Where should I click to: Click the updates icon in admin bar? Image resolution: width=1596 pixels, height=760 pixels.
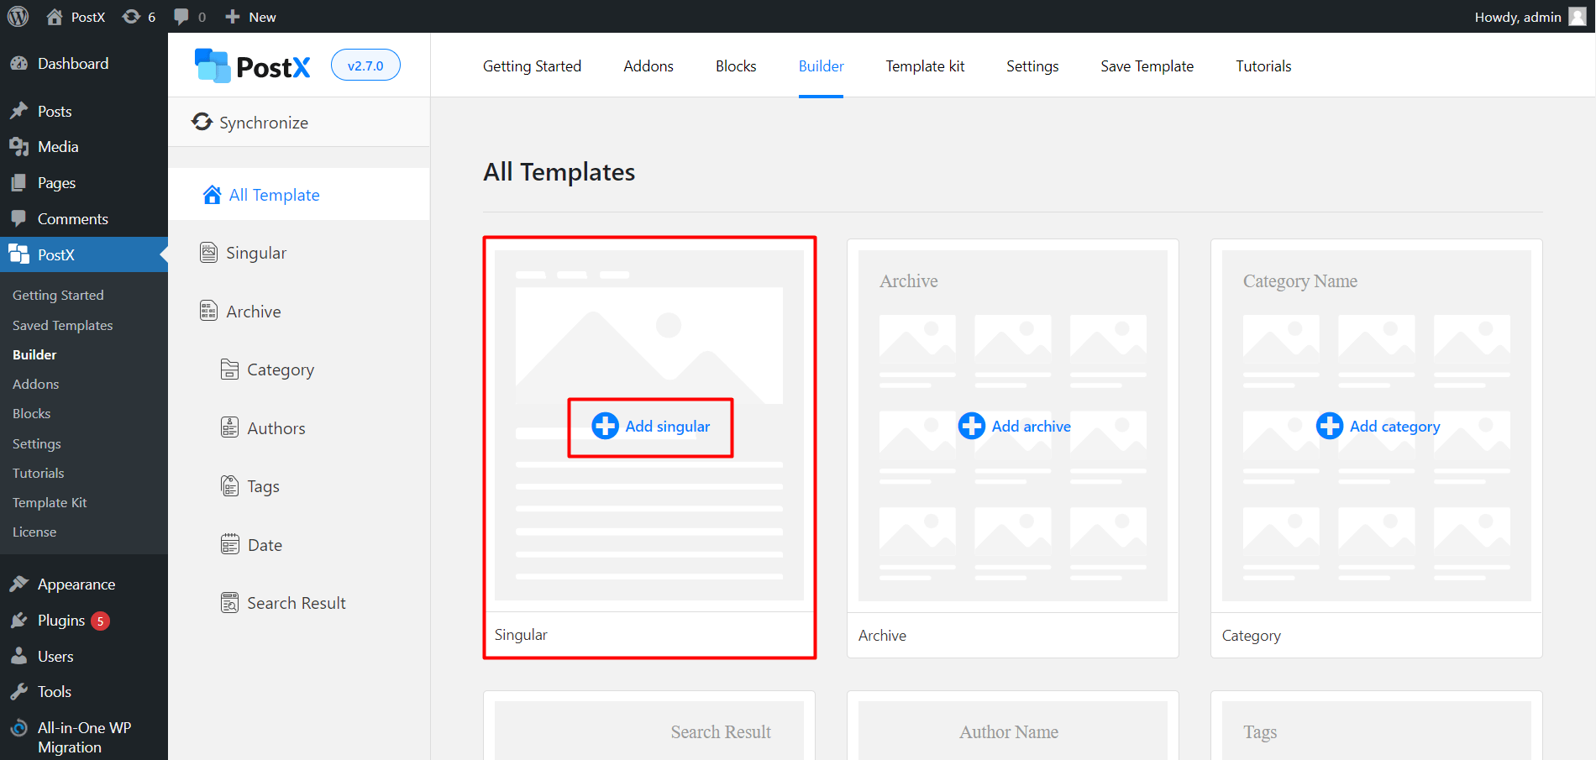point(132,17)
